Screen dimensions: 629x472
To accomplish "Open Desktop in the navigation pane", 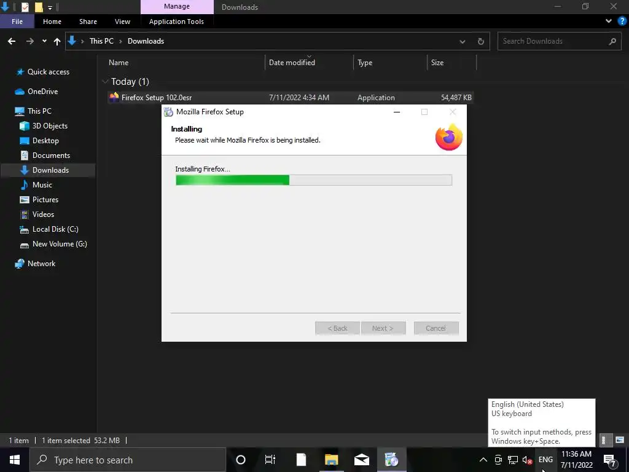I will coord(45,141).
